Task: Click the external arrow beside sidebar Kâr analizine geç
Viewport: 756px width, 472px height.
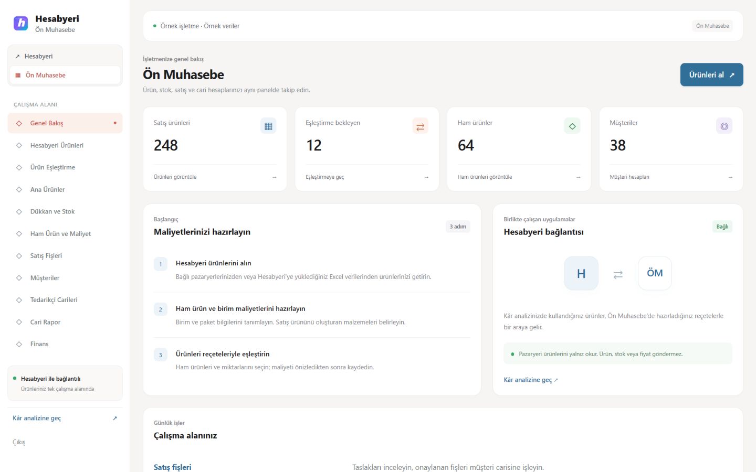Action: coord(115,418)
